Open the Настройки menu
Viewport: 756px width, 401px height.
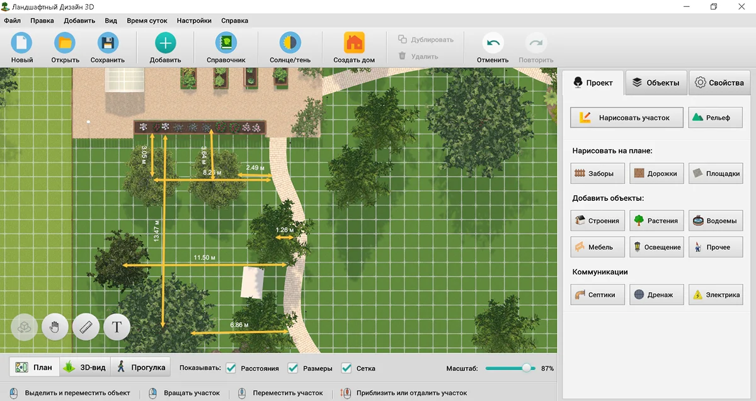(194, 20)
